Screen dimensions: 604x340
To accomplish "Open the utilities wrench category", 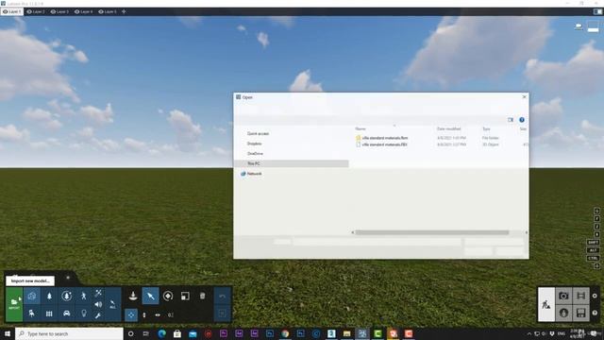I will [98, 315].
